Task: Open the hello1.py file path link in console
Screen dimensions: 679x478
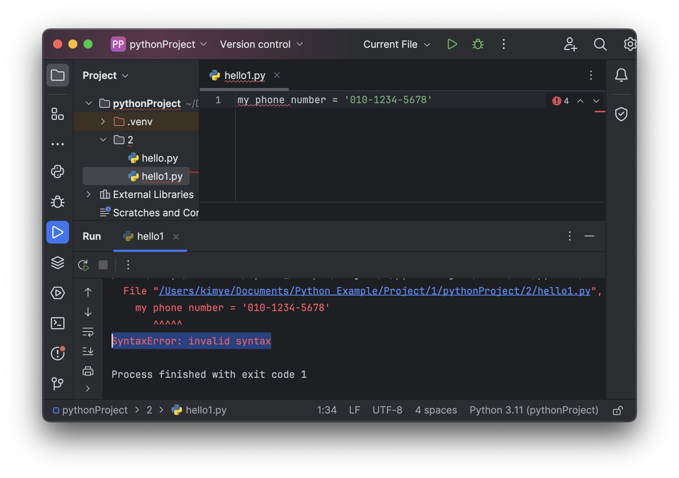Action: click(x=374, y=291)
